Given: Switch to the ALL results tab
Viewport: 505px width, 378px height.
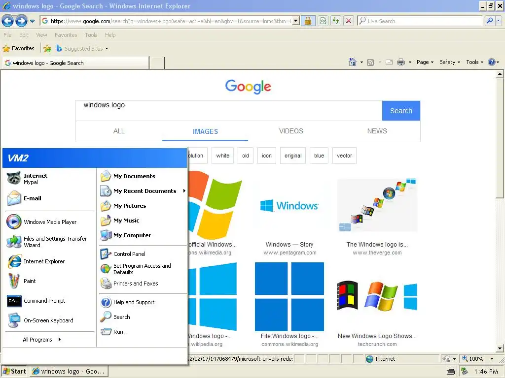Looking at the screenshot, I should (x=119, y=131).
